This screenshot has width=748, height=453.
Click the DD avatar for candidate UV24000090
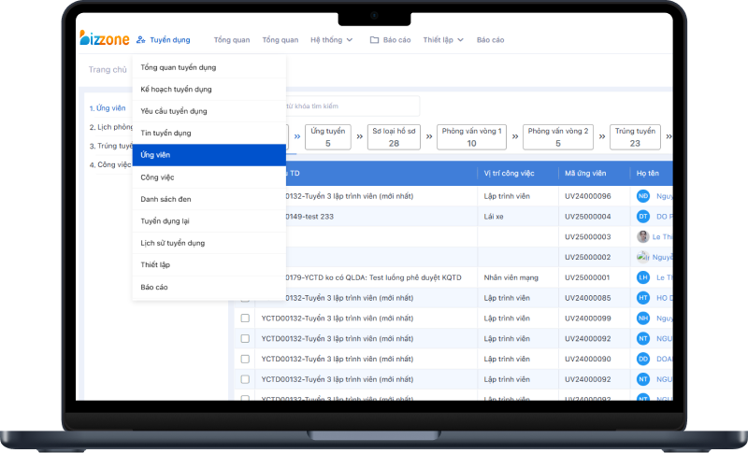coord(643,359)
